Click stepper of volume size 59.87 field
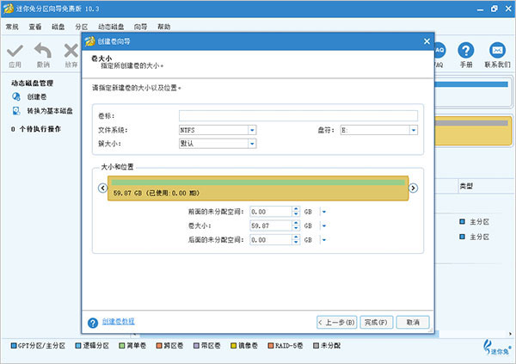Viewport: 516px width, 364px height. coord(296,225)
